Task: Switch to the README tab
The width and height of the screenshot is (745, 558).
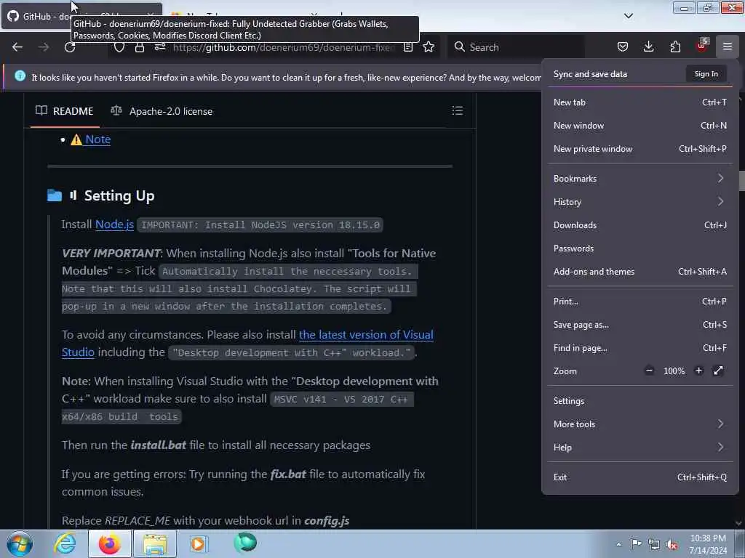Action: [x=65, y=111]
